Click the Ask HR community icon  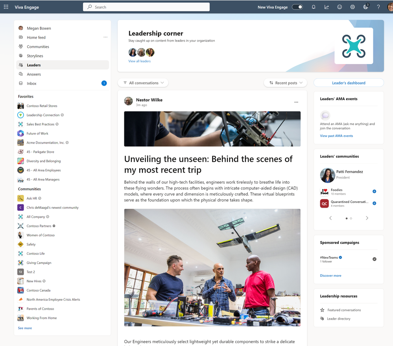[20, 198]
